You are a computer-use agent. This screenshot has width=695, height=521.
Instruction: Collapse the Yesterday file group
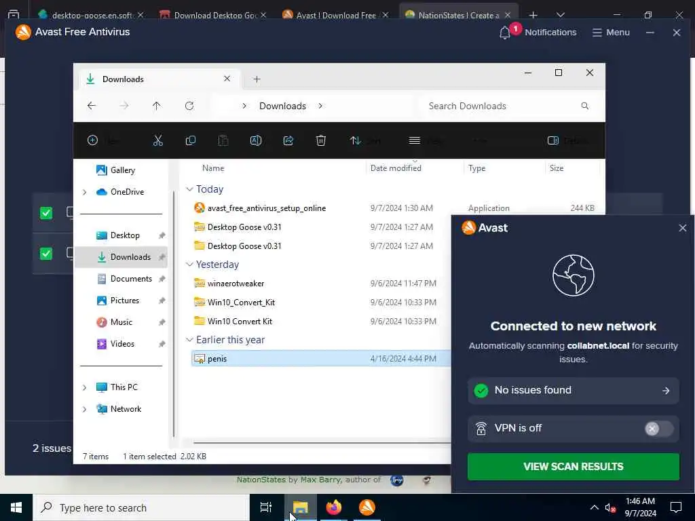[x=189, y=265]
